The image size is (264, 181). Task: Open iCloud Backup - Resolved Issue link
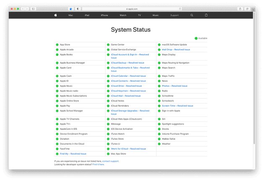click(127, 63)
